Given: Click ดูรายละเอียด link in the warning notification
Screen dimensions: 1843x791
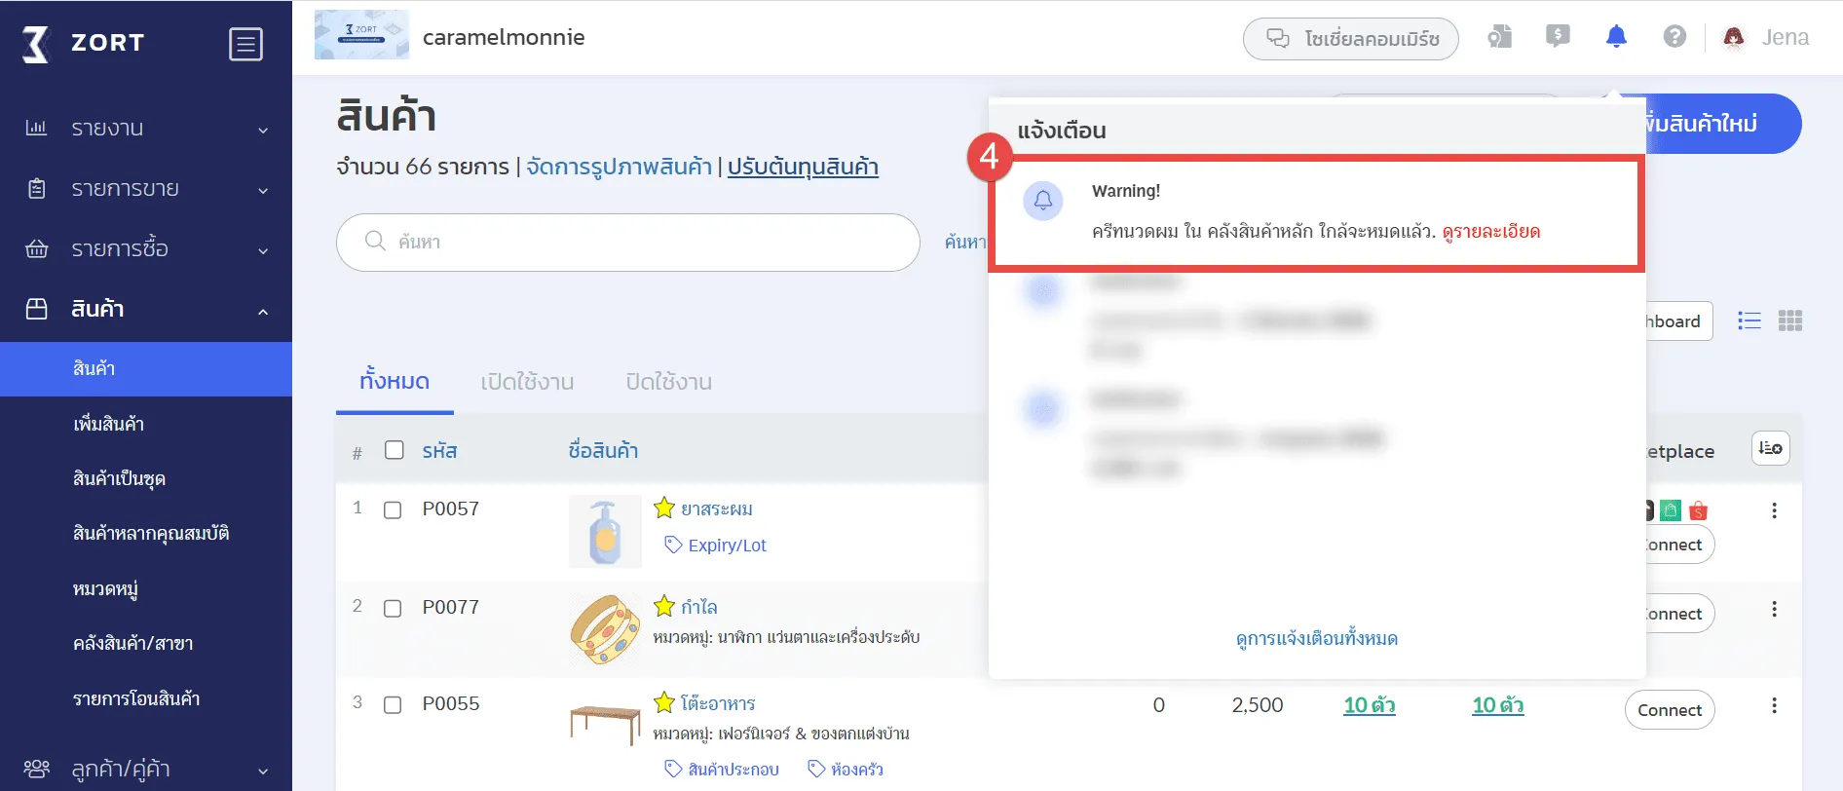Looking at the screenshot, I should click(1490, 232).
